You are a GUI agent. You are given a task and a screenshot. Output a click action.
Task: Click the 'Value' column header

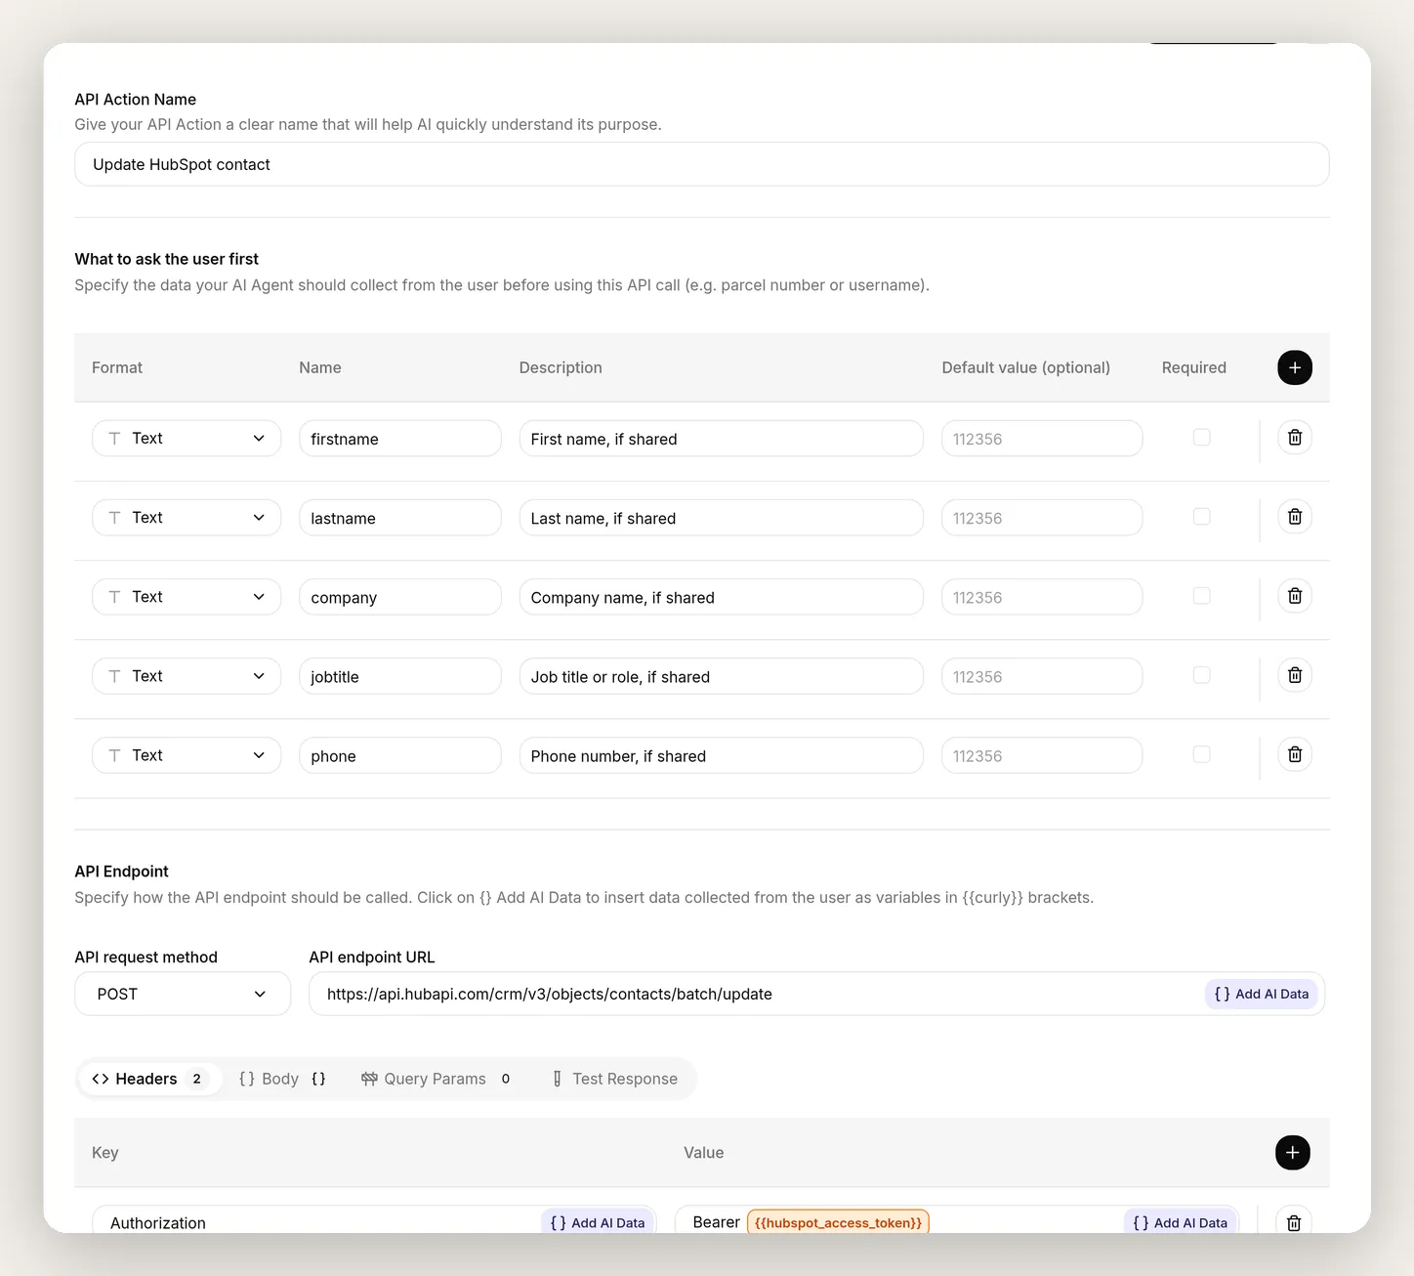(x=704, y=1153)
